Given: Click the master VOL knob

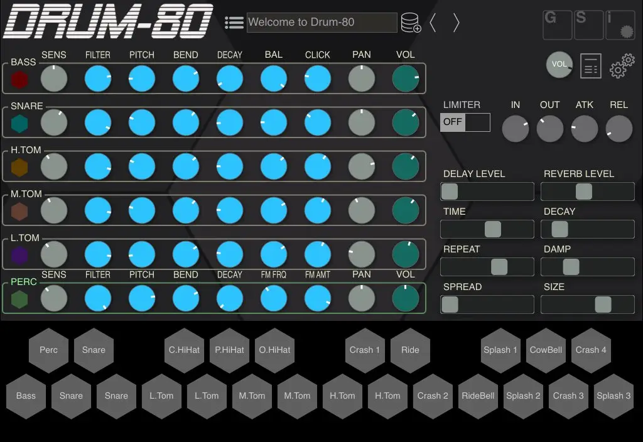Looking at the screenshot, I should [x=559, y=65].
